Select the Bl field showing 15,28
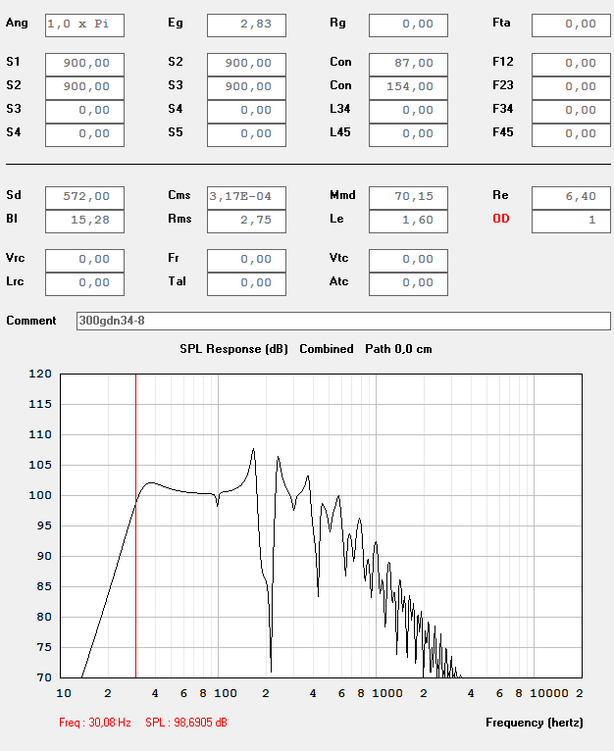614x751 pixels. pos(84,222)
